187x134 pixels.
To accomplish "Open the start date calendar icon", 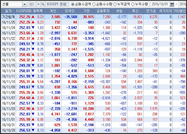I will (x=172, y=5).
